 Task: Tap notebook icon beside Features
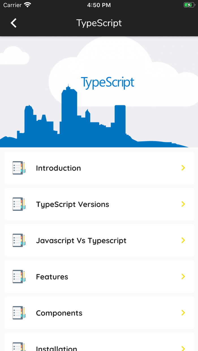[x=19, y=277]
